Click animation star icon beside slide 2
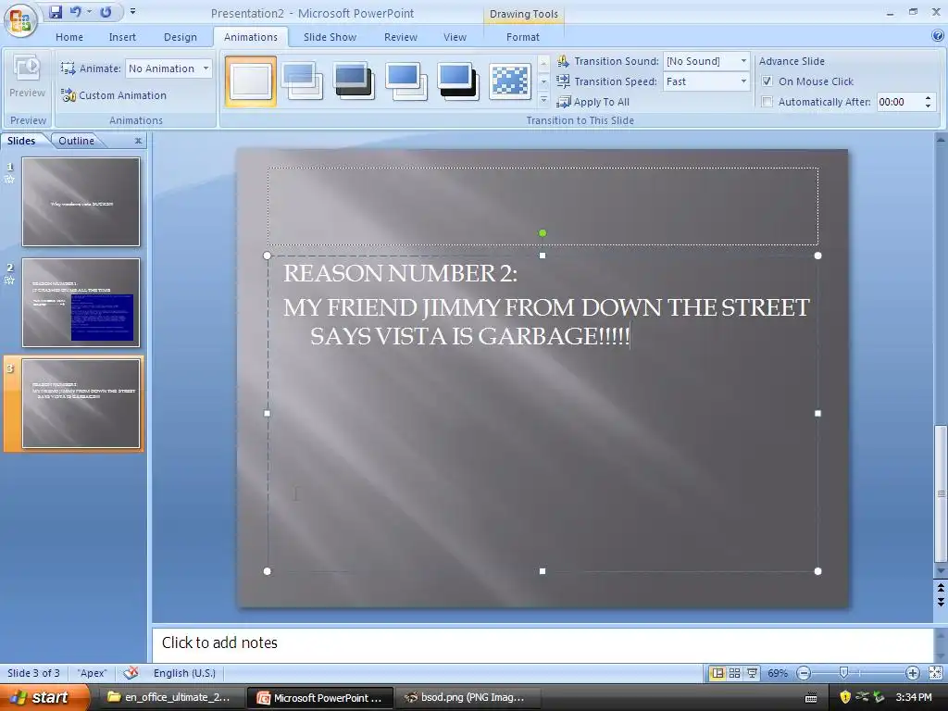The width and height of the screenshot is (948, 711). pos(9,280)
